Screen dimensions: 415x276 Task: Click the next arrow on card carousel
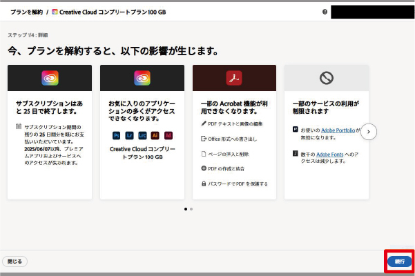tap(369, 132)
